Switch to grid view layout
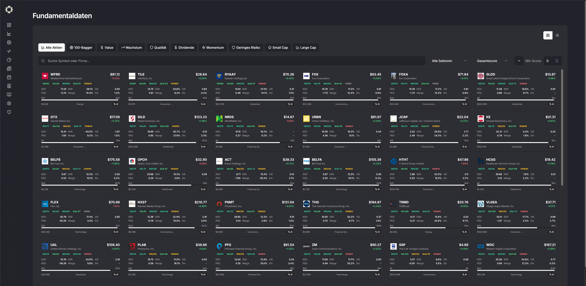 point(548,35)
